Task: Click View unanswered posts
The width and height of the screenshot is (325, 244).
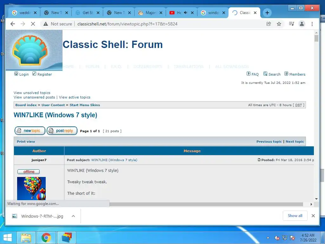Action: pyautogui.click(x=34, y=97)
